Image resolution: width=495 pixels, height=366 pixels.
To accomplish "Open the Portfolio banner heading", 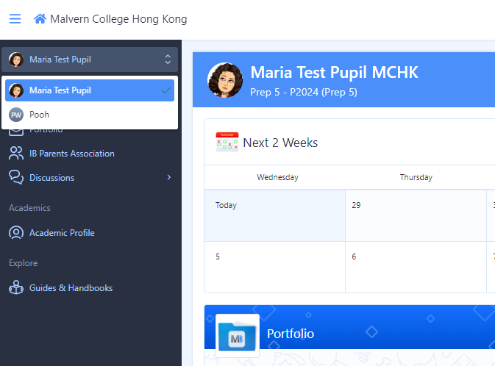I will tap(291, 334).
